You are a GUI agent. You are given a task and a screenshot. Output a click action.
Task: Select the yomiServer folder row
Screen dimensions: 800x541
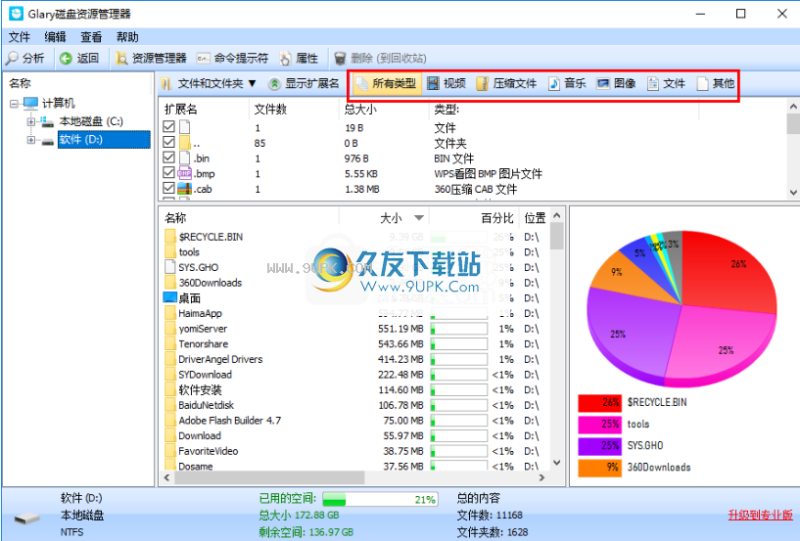[x=354, y=329]
